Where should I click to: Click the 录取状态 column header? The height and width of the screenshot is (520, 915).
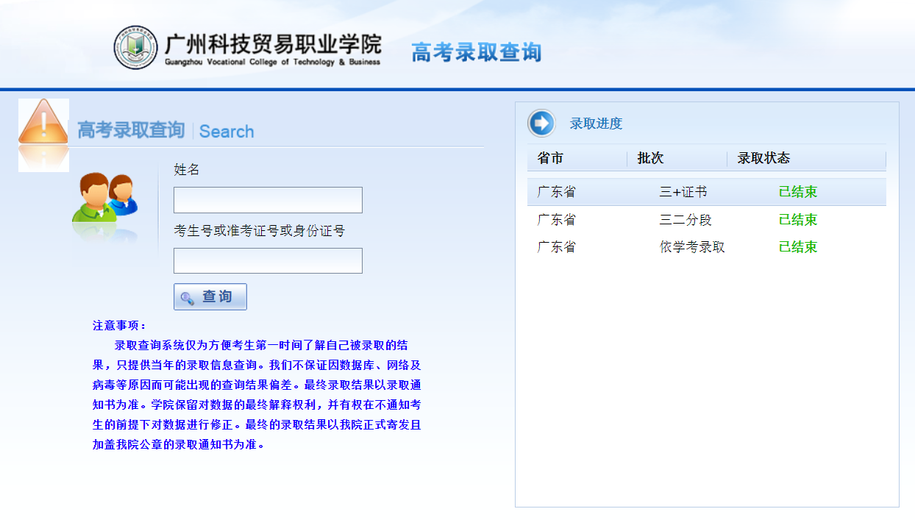pos(763,158)
